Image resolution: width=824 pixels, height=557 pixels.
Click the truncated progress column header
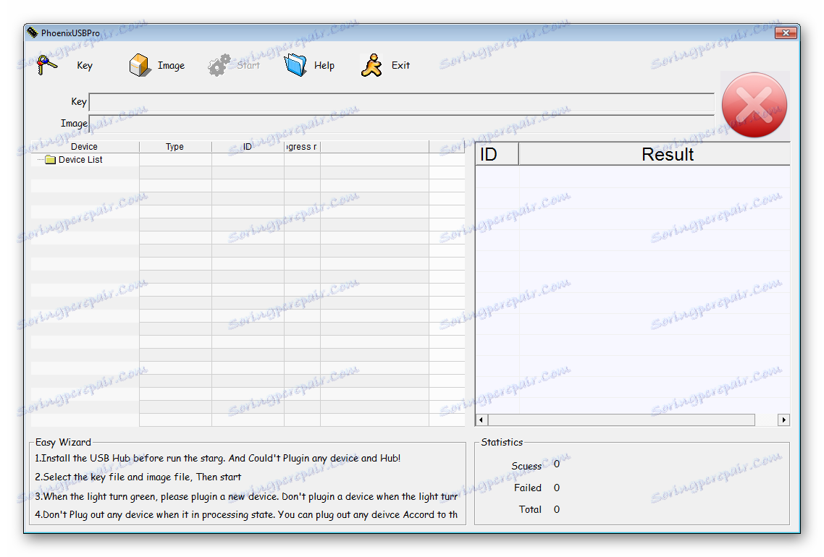[302, 147]
